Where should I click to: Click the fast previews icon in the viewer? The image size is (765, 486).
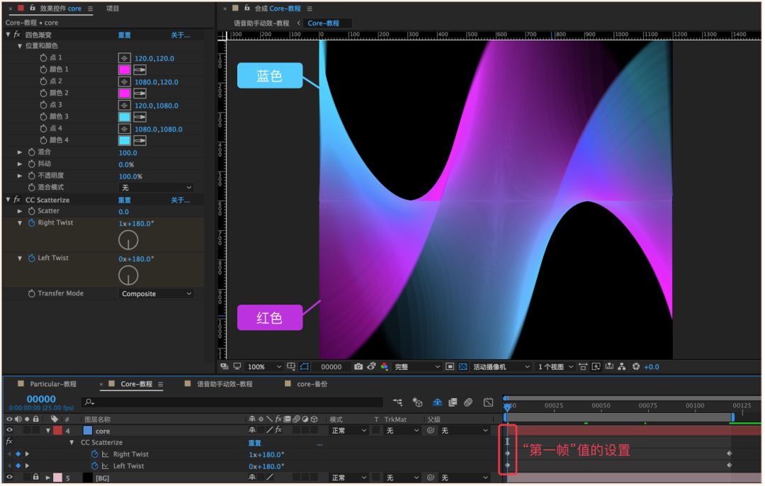596,367
